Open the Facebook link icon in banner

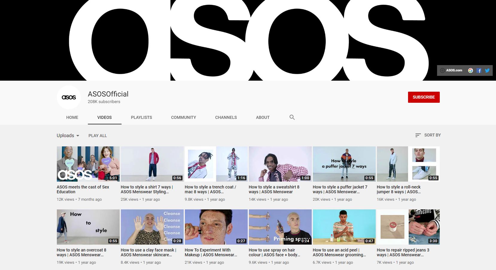tap(479, 70)
